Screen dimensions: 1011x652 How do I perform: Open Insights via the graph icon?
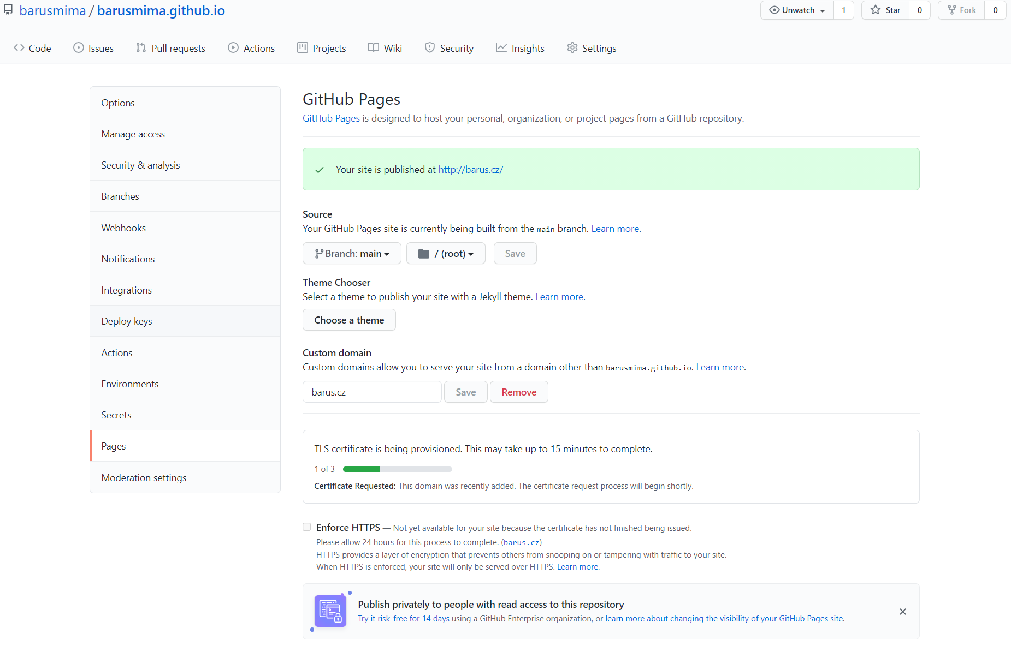pyautogui.click(x=502, y=48)
